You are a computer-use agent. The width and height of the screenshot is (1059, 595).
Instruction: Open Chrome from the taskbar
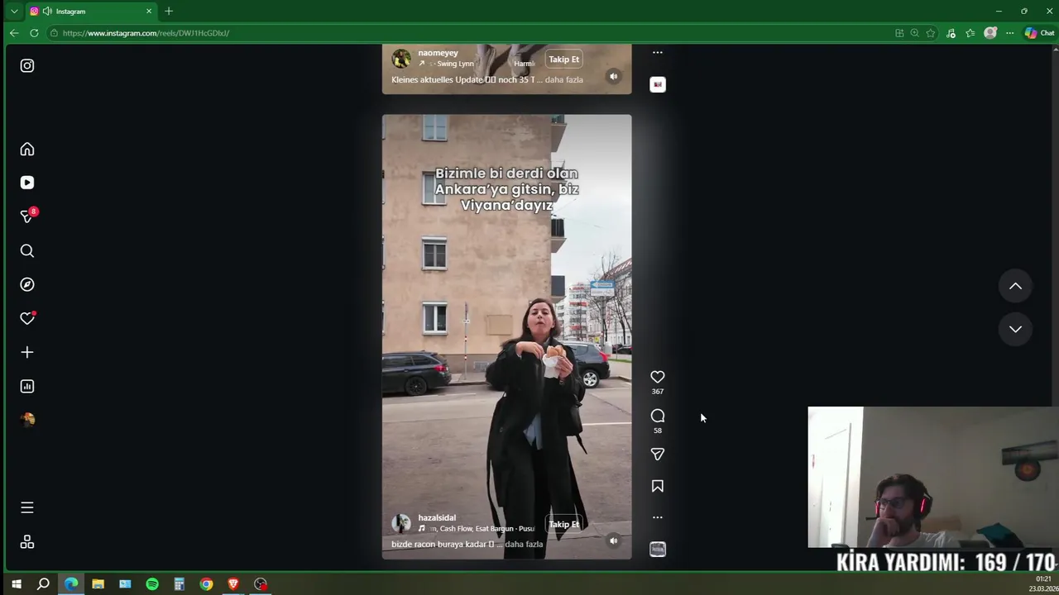coord(206,584)
